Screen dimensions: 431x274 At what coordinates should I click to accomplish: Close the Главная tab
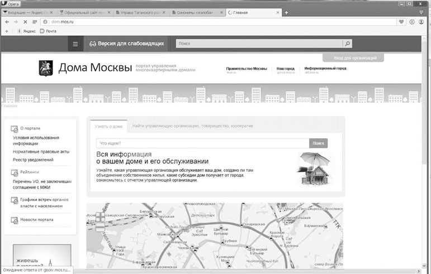point(278,13)
